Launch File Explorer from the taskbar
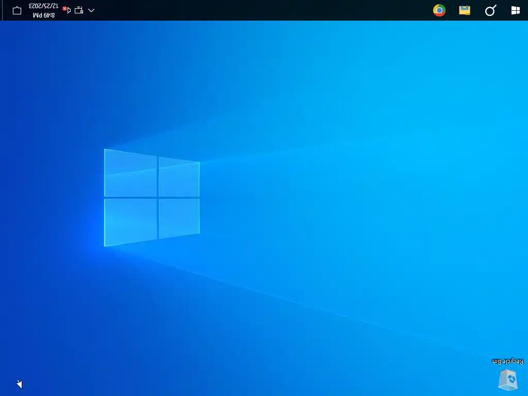This screenshot has height=396, width=528. [465, 10]
